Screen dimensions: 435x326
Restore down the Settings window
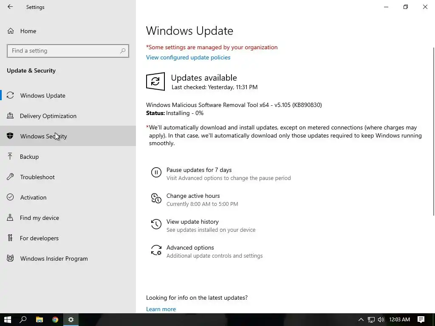click(x=406, y=7)
